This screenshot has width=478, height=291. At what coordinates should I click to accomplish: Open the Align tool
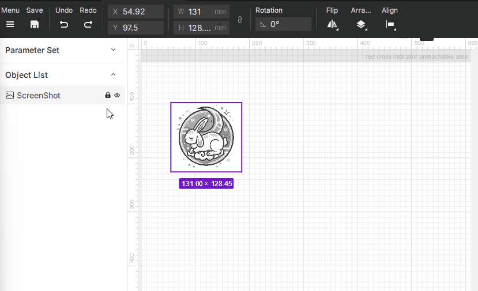pyautogui.click(x=390, y=24)
